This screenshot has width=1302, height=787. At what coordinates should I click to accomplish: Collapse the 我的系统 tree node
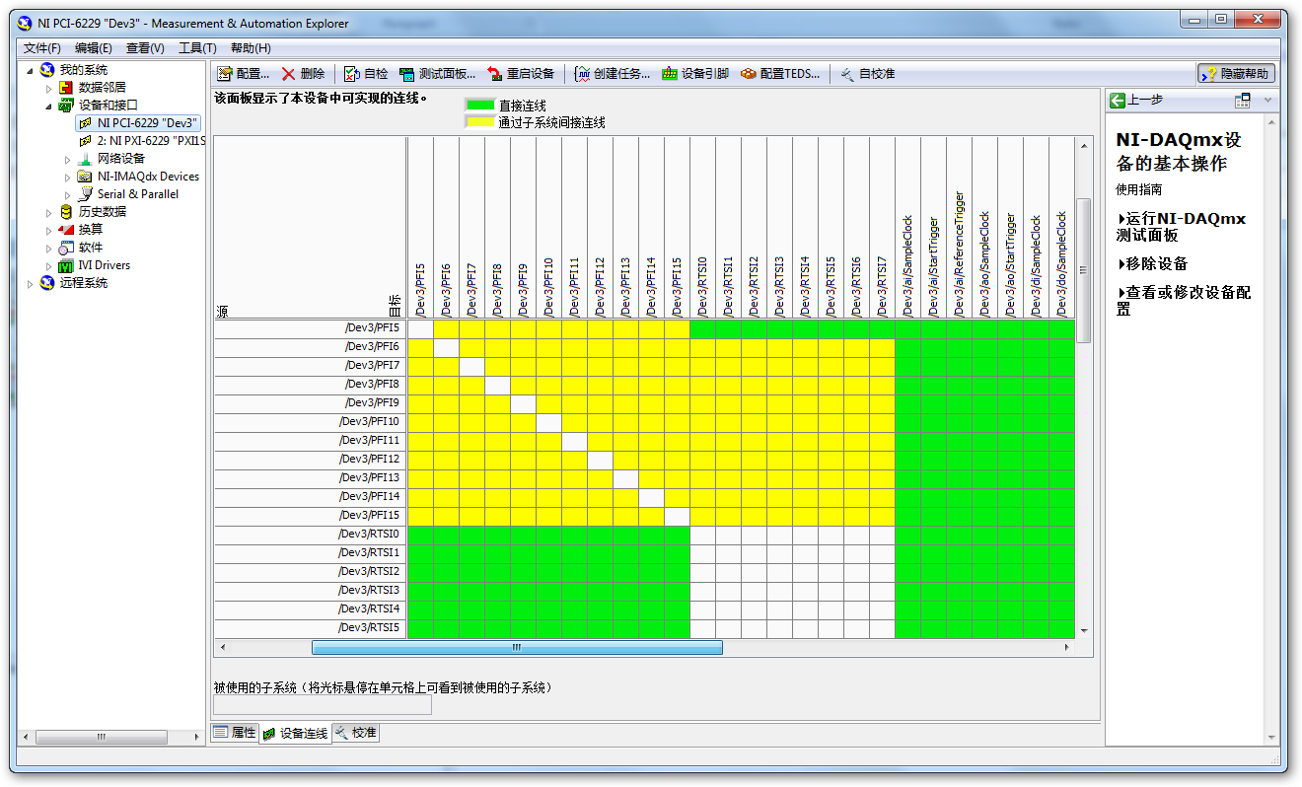point(30,70)
